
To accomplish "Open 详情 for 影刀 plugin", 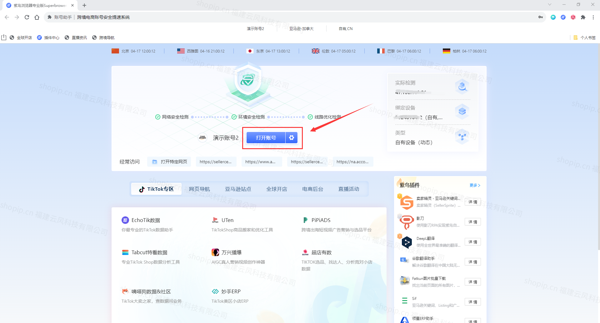I will tap(472, 222).
